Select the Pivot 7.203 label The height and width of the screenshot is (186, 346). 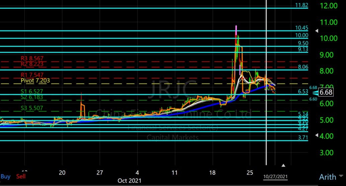(x=35, y=81)
